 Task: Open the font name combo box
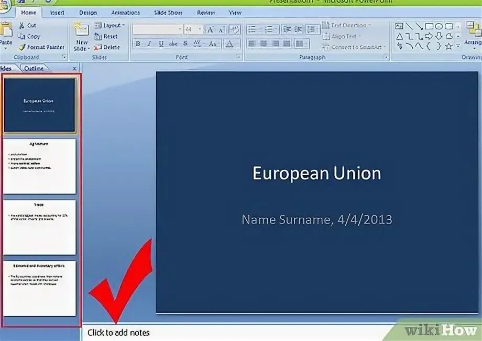(157, 29)
